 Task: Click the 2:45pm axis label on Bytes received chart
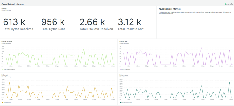pyautogui.click(x=230, y=99)
